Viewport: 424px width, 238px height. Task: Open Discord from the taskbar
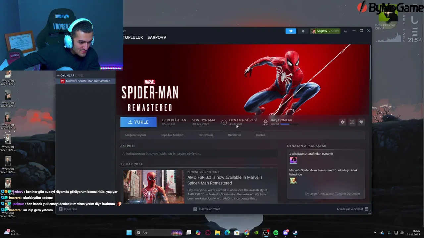coord(286,233)
